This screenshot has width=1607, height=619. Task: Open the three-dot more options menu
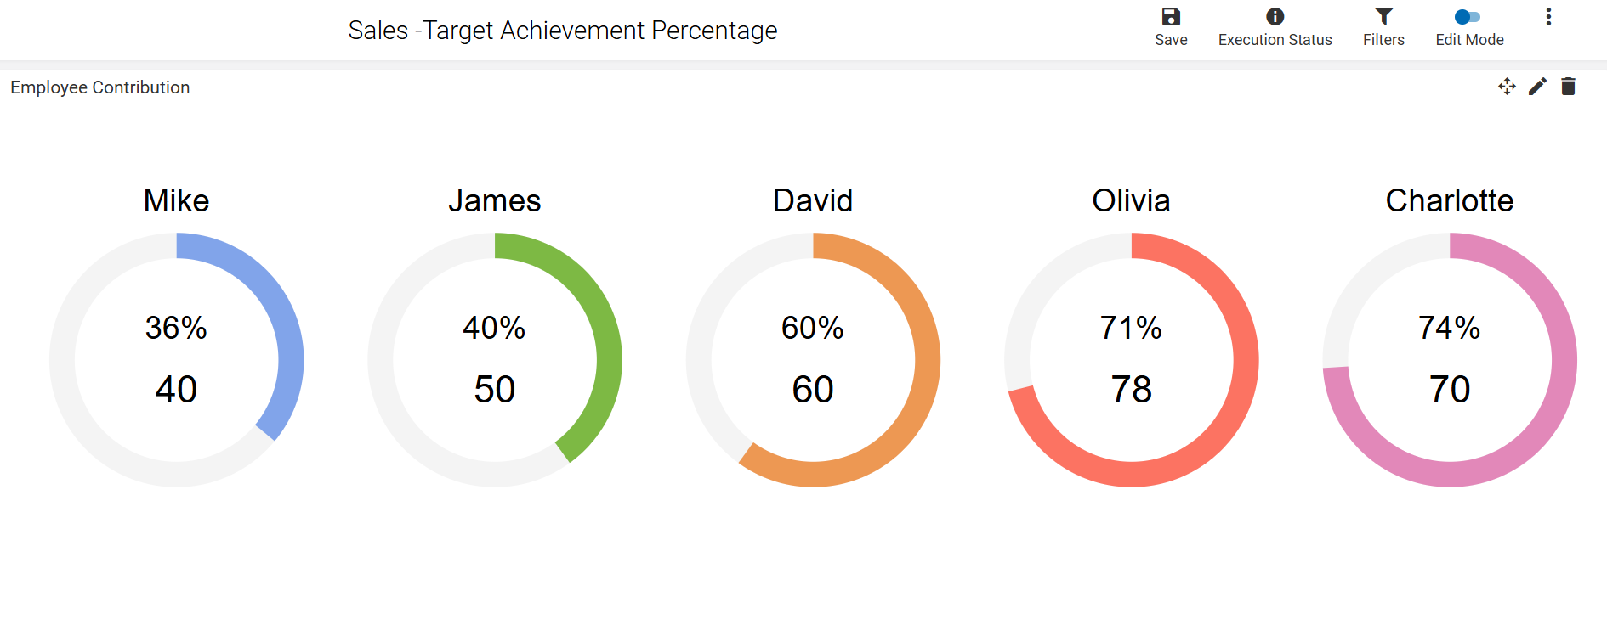tap(1548, 17)
